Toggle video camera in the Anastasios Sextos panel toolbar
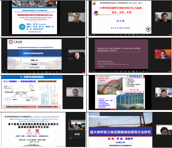172x148 pixels. tap(94, 71)
